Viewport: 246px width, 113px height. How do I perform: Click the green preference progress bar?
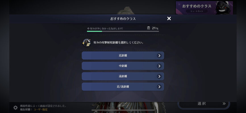coord(123,31)
